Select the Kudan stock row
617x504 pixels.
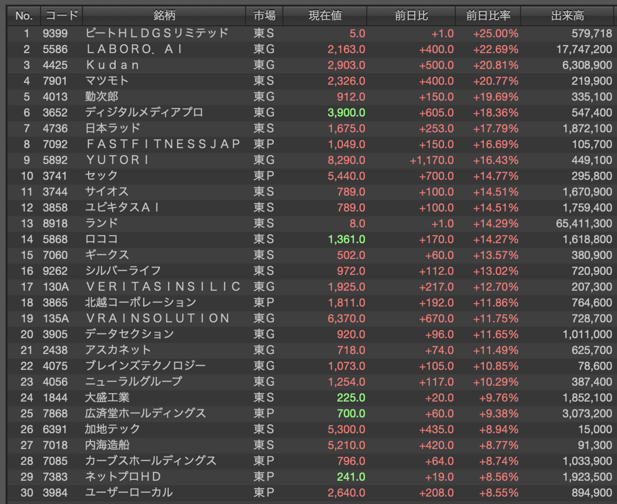pos(311,65)
